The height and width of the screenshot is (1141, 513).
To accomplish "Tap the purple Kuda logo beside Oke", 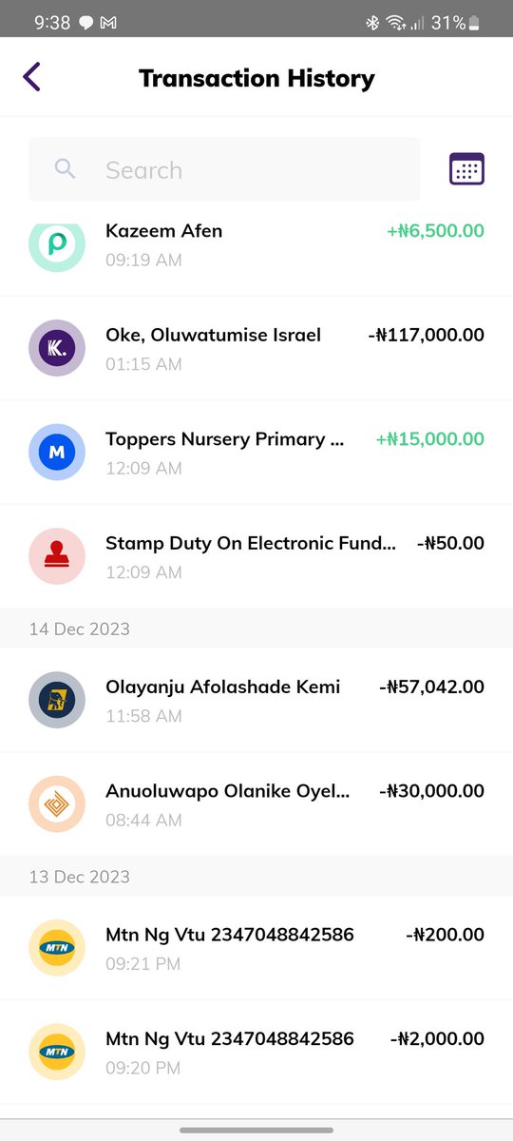I will click(x=57, y=348).
